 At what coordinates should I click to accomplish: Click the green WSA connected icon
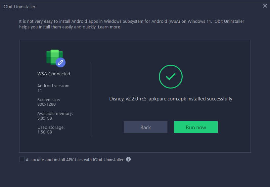tap(56, 58)
